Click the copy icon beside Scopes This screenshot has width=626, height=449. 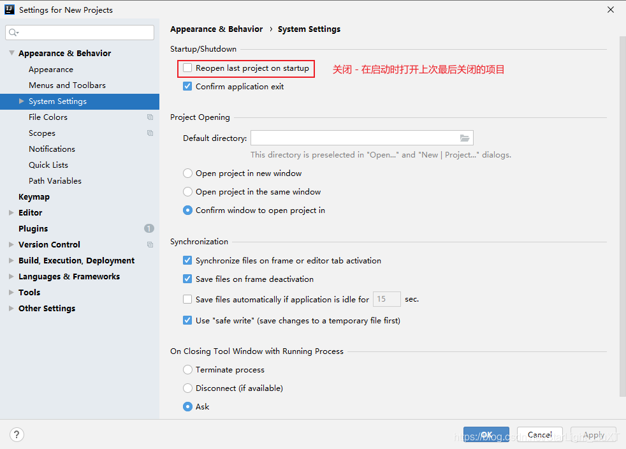[x=150, y=133]
